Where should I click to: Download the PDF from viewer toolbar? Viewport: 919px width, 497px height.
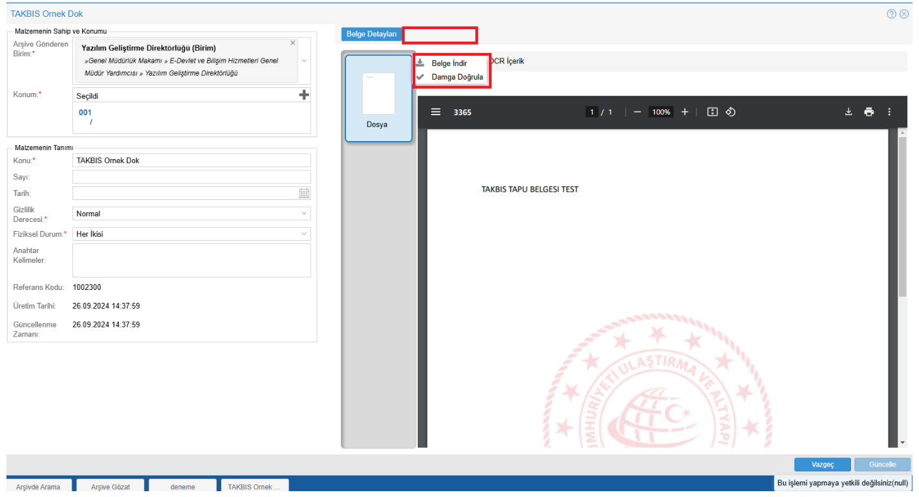tap(849, 112)
